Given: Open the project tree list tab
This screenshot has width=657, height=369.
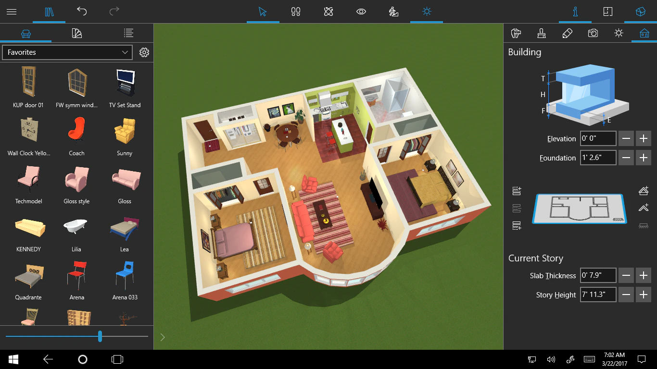Looking at the screenshot, I should [128, 33].
